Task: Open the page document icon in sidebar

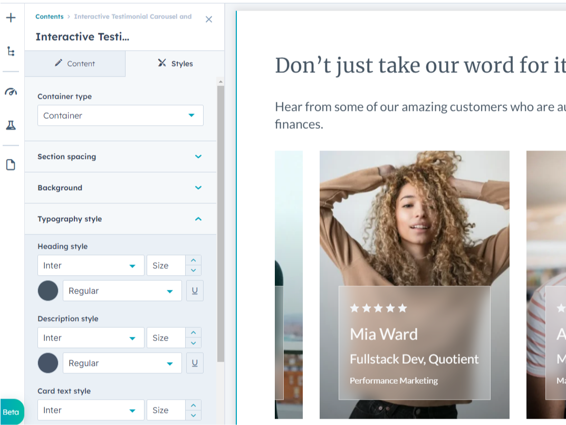Action: point(11,165)
